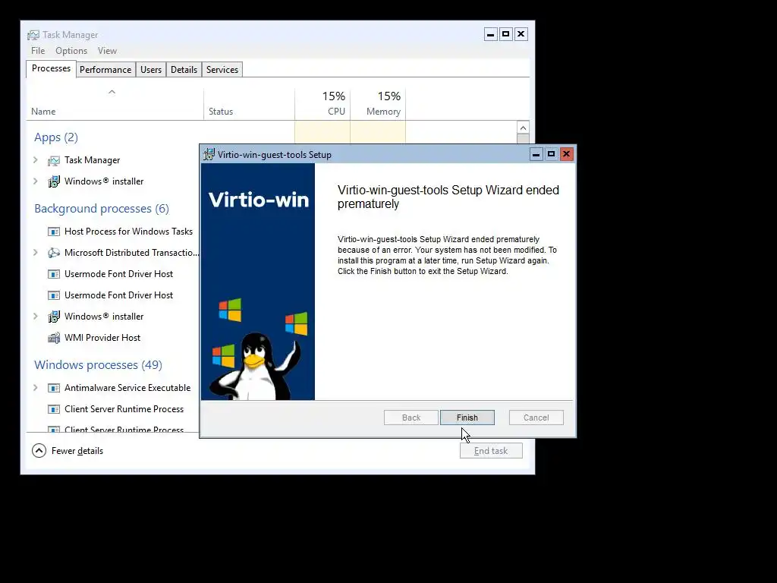The width and height of the screenshot is (777, 583).
Task: Close the Virtio-win-guest-tools Setup dialog
Action: coord(566,154)
